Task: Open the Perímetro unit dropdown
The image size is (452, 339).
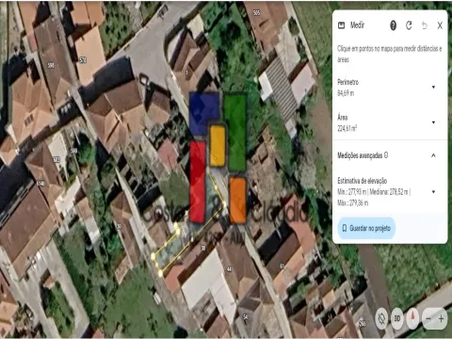Action: pos(433,87)
